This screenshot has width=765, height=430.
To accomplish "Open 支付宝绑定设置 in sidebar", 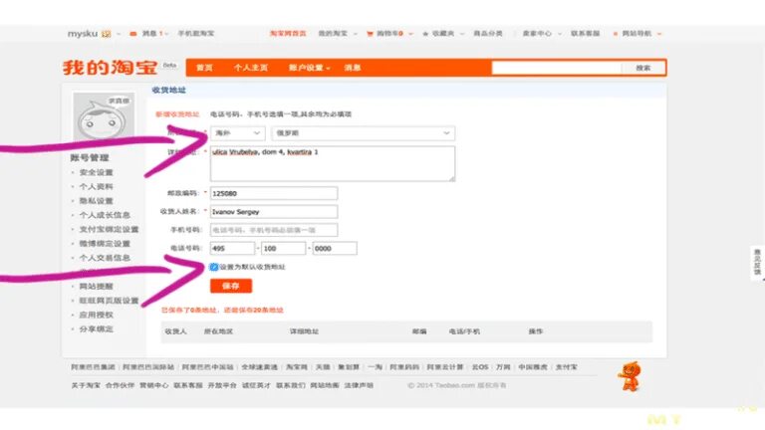I will [110, 229].
